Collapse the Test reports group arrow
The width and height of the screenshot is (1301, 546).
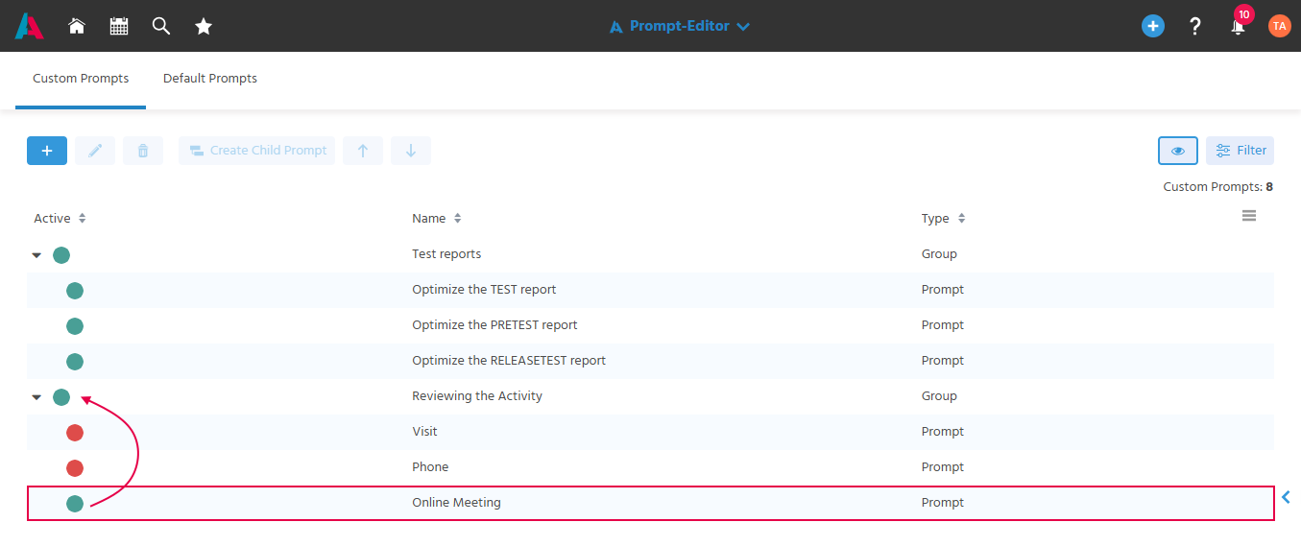[x=36, y=255]
